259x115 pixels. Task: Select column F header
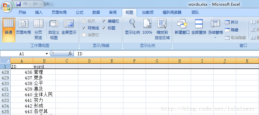point(134,61)
